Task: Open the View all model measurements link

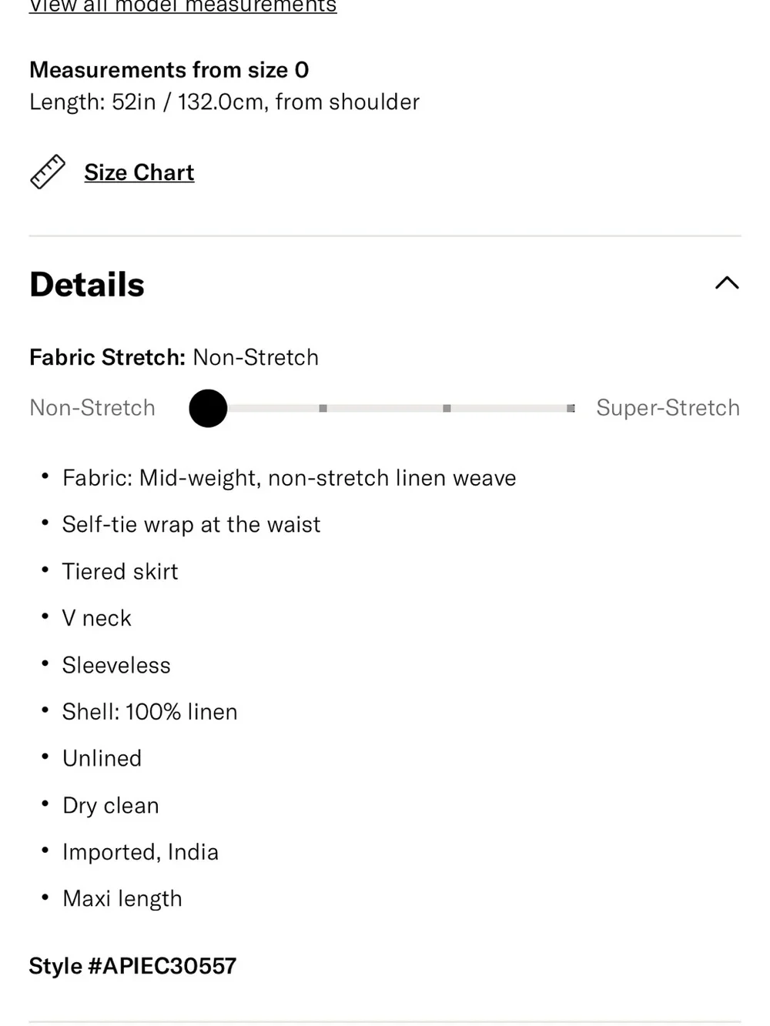Action: (182, 7)
